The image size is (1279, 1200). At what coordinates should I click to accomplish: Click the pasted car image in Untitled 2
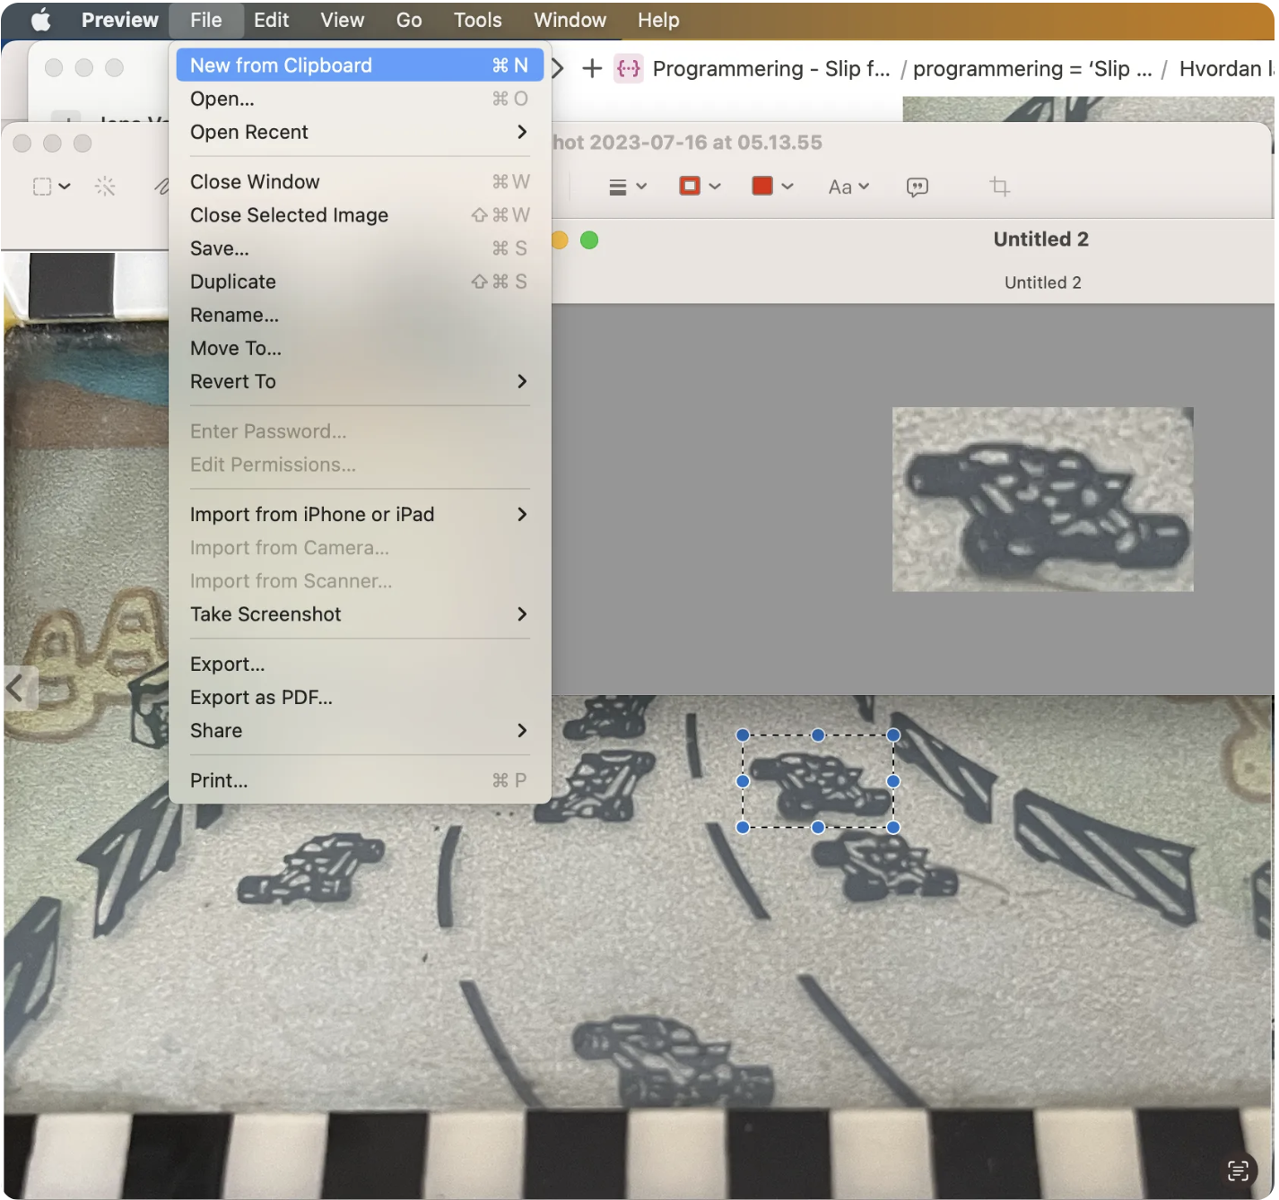tap(1042, 500)
